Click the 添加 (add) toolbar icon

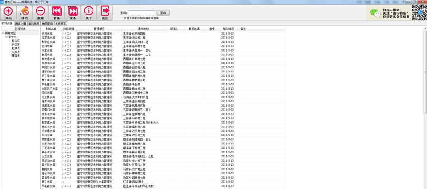(x=9, y=13)
